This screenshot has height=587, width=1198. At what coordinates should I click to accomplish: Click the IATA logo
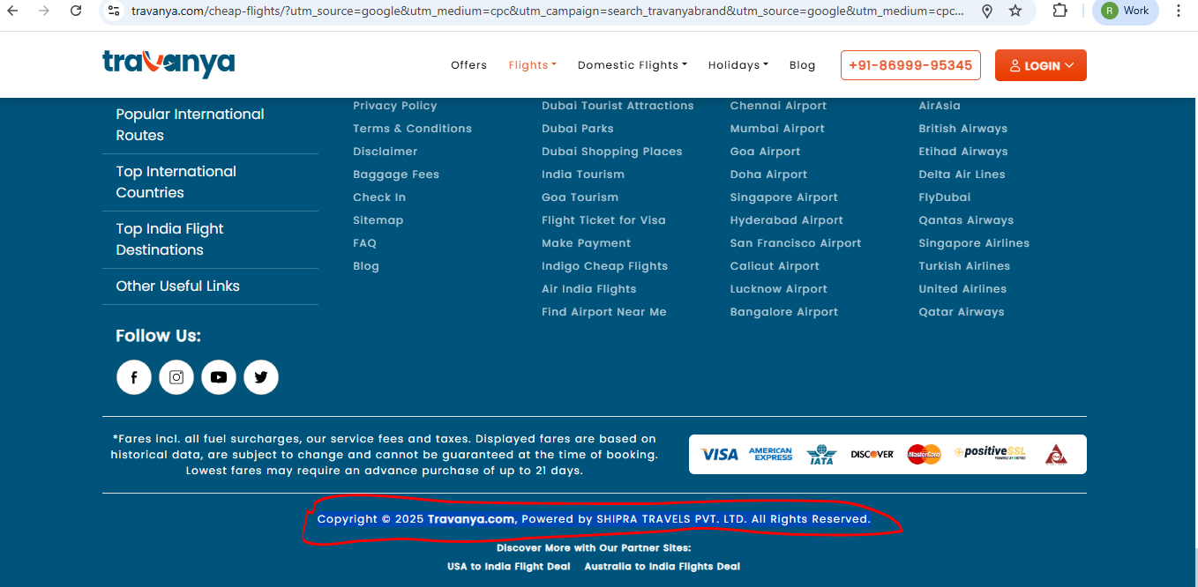pos(821,454)
